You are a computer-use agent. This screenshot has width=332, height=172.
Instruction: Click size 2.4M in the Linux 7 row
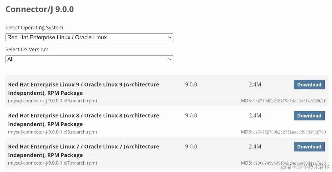[x=255, y=147]
